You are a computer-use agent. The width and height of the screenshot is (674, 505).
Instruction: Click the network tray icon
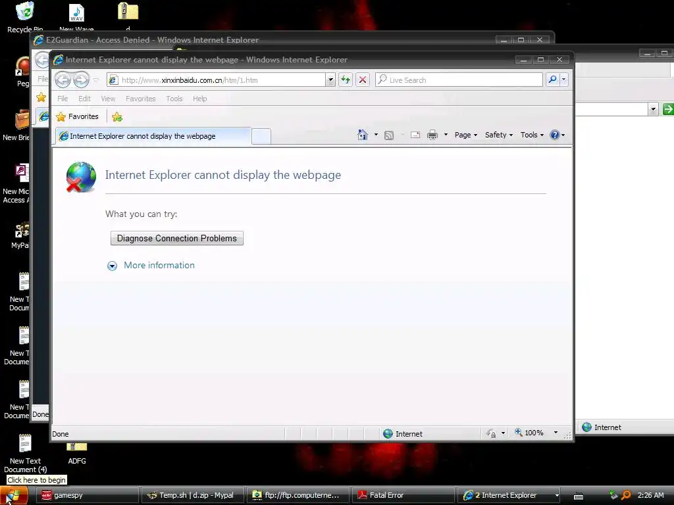(x=613, y=495)
